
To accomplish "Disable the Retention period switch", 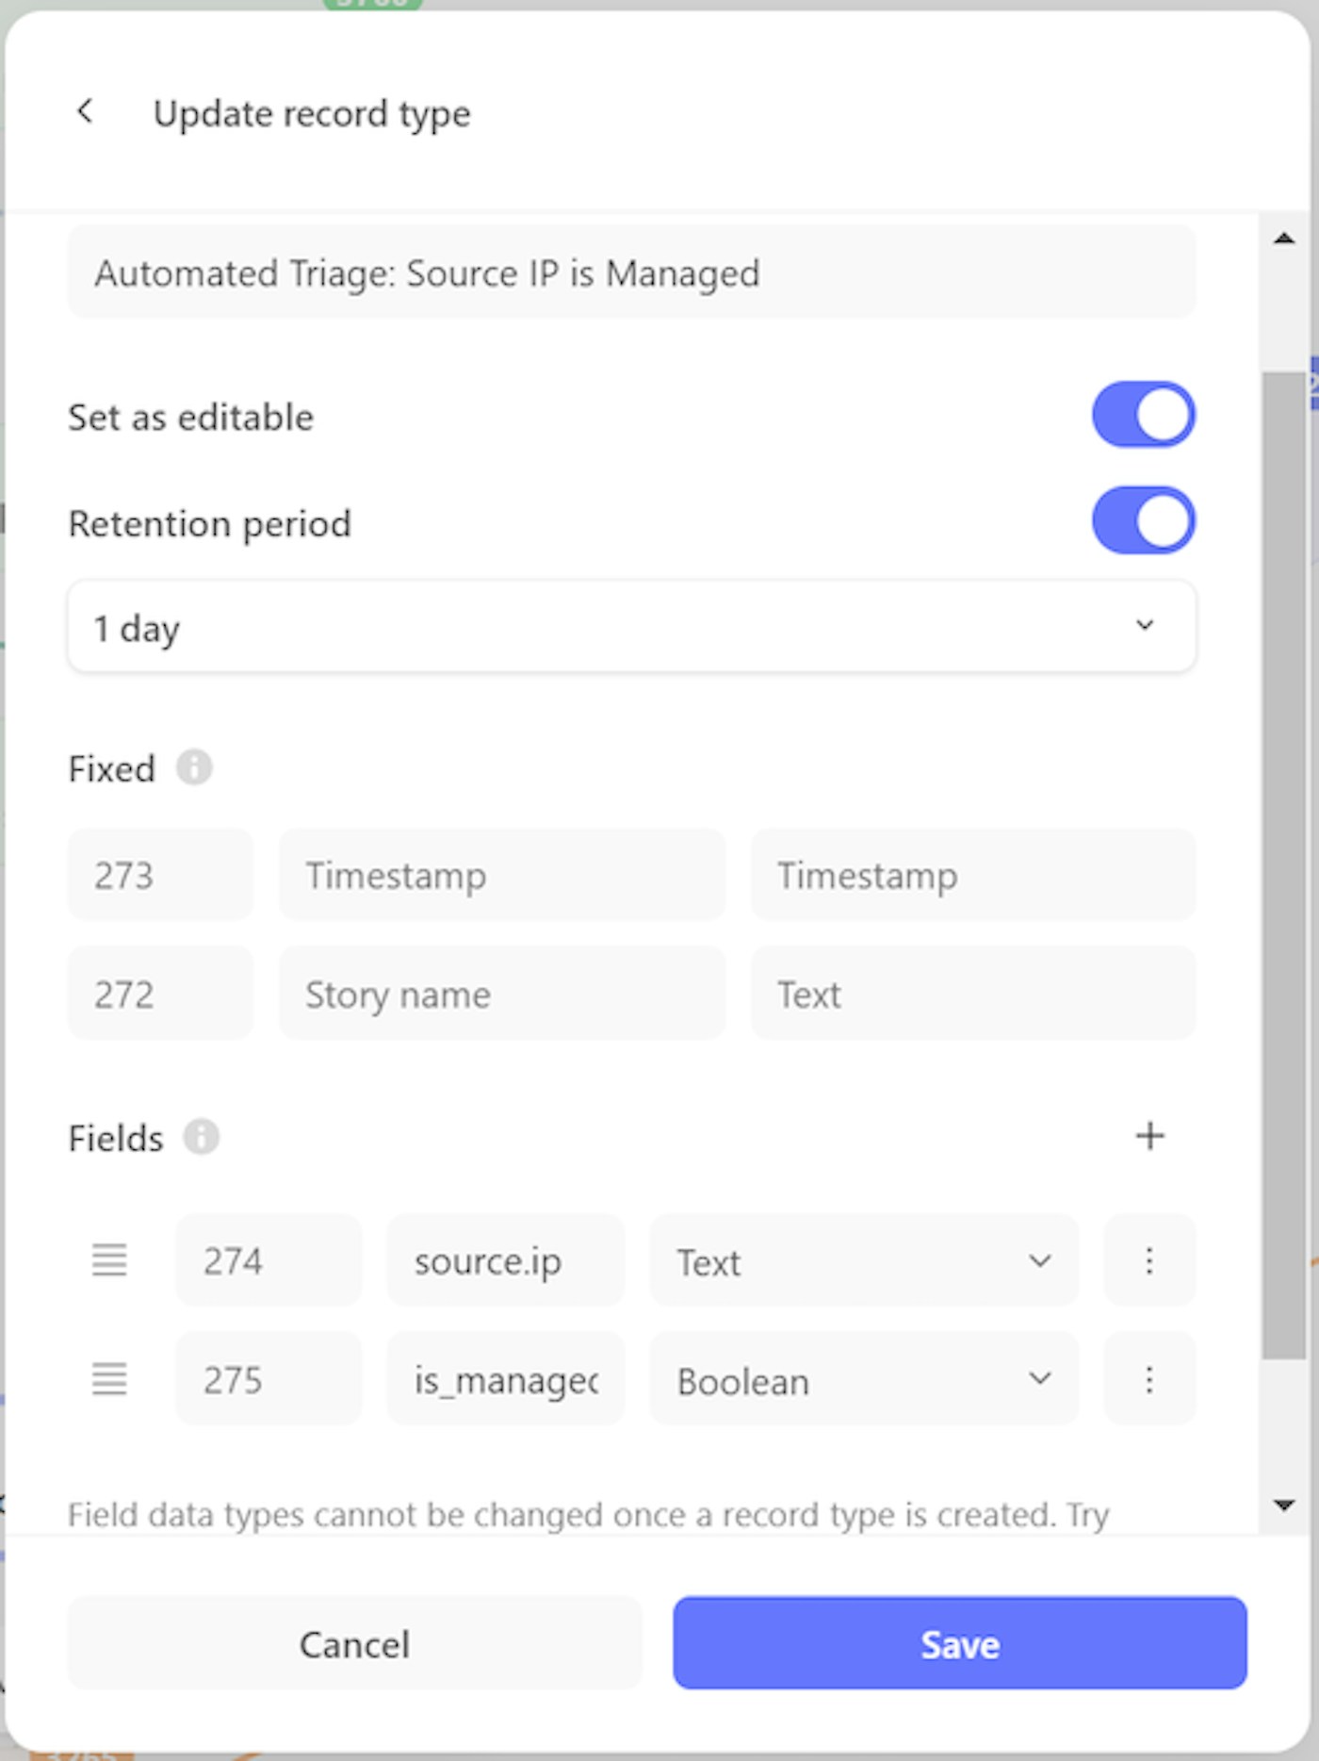I will (1143, 520).
